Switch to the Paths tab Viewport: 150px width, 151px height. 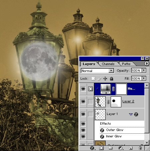tap(126, 64)
